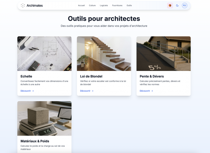Viewport: 210px width, 153px height.
Task: Click the Archimates brand name
Action: 35,5
